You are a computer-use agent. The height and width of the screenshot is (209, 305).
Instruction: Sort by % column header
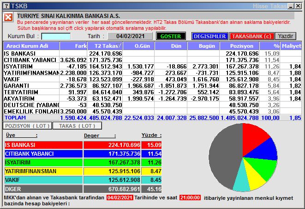[x=270, y=46]
